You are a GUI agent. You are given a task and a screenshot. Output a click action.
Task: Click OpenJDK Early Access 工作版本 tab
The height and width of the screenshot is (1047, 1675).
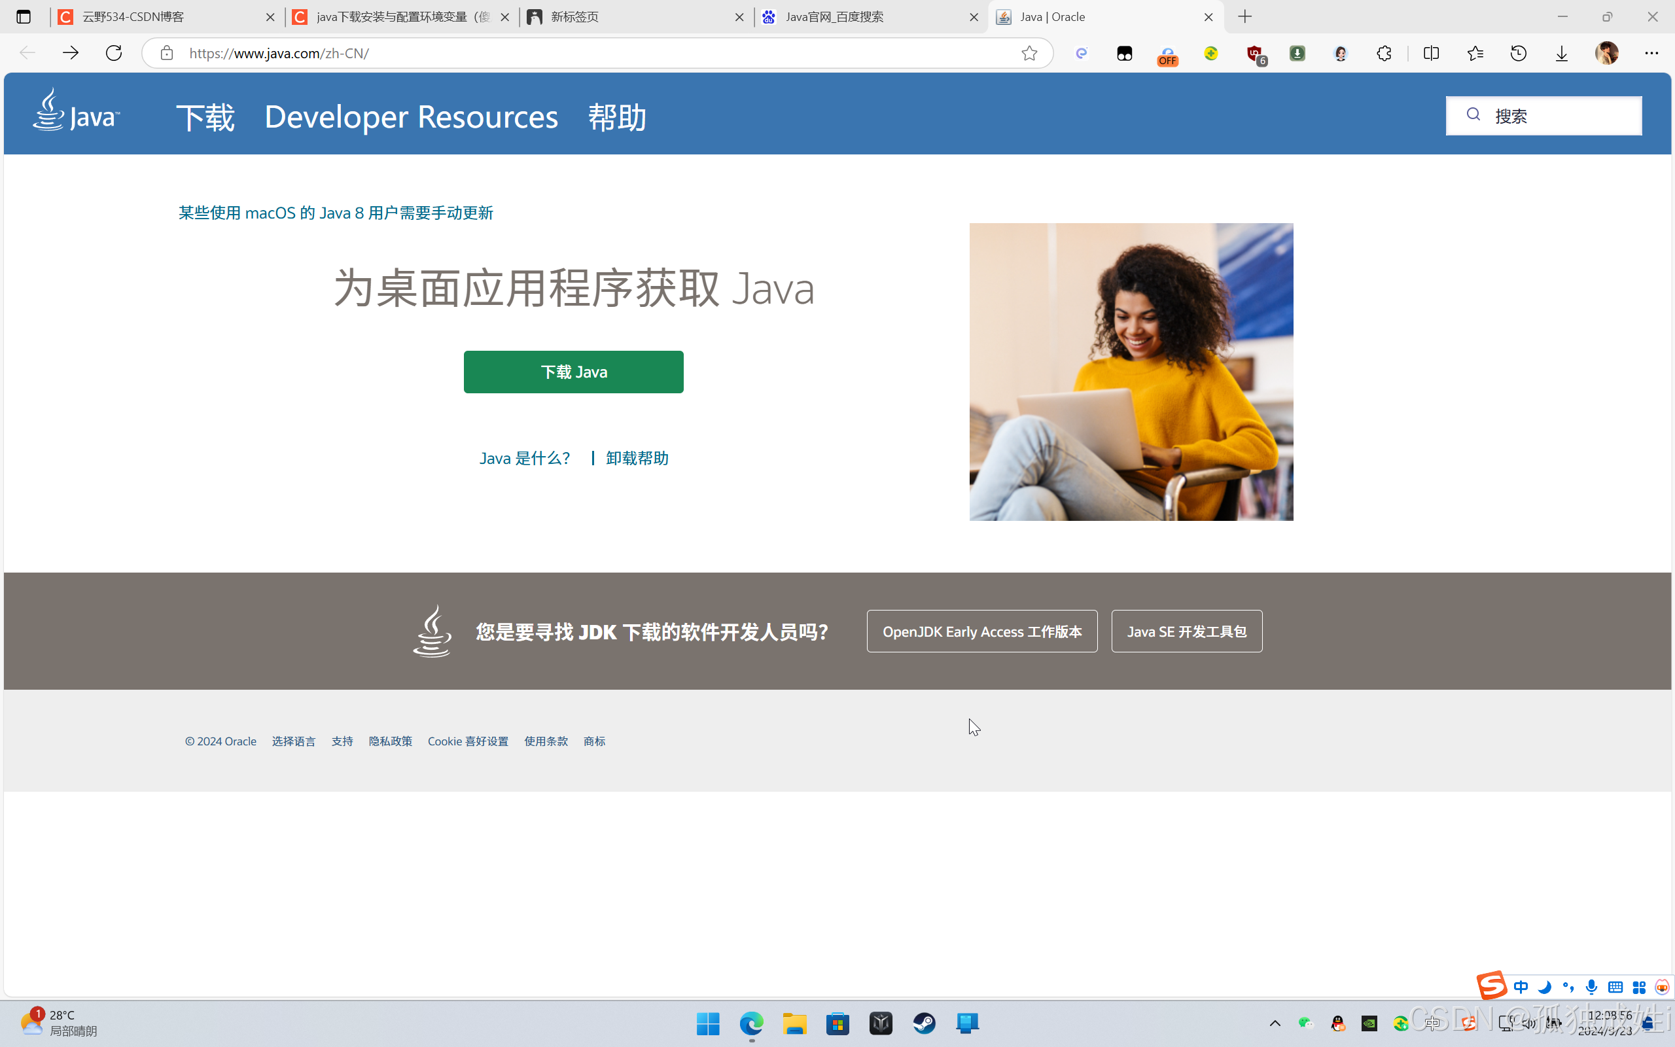983,631
